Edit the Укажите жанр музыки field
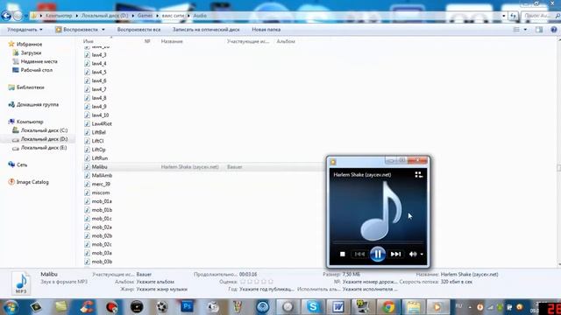This screenshot has height=315, width=561. point(161,290)
